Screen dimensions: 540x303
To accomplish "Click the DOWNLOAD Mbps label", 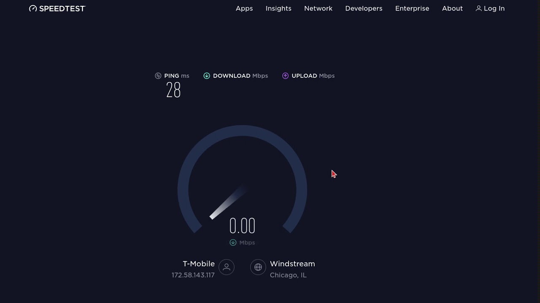I will 240,76.
